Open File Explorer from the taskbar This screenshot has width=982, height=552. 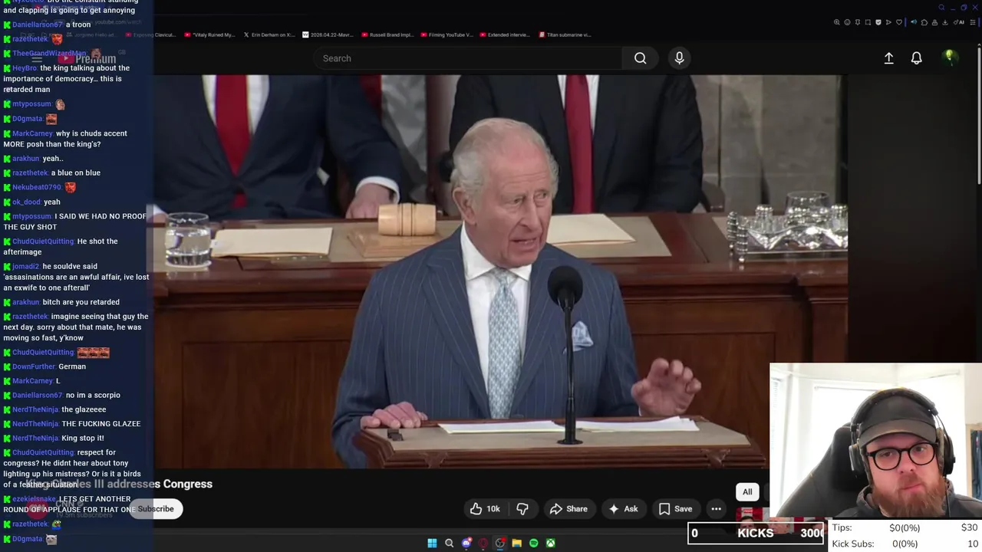coord(517,543)
